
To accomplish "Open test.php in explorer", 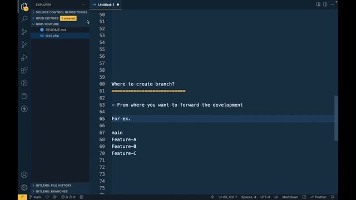I will pos(60,36).
